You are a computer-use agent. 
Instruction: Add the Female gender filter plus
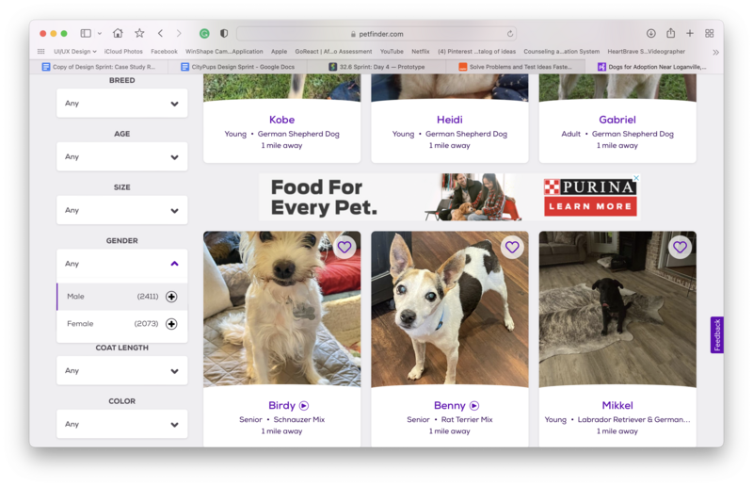pos(171,324)
